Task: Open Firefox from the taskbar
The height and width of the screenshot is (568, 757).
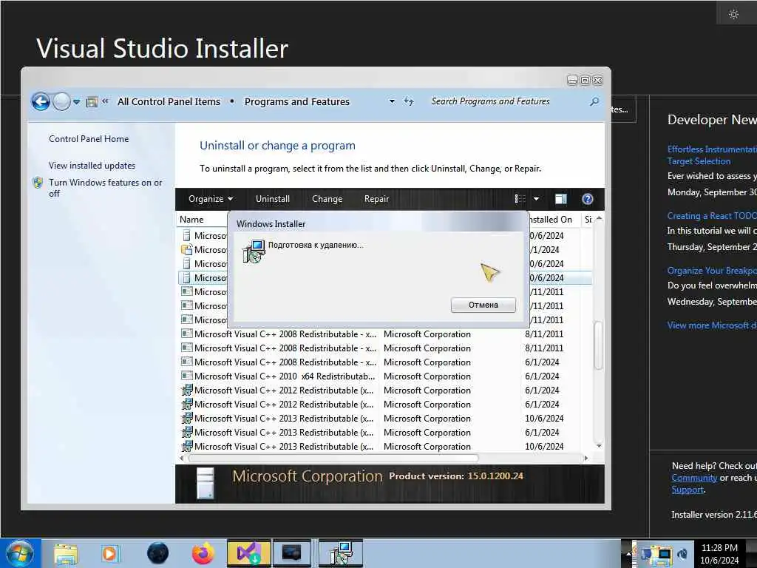Action: pos(203,553)
